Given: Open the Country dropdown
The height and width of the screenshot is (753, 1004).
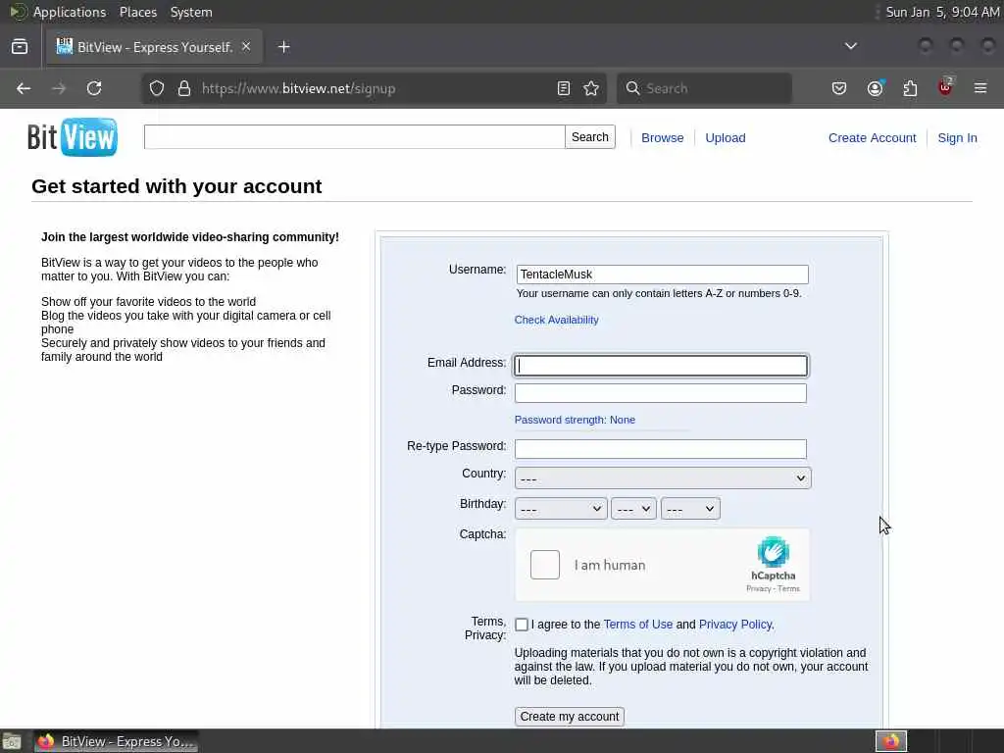Looking at the screenshot, I should tap(663, 478).
